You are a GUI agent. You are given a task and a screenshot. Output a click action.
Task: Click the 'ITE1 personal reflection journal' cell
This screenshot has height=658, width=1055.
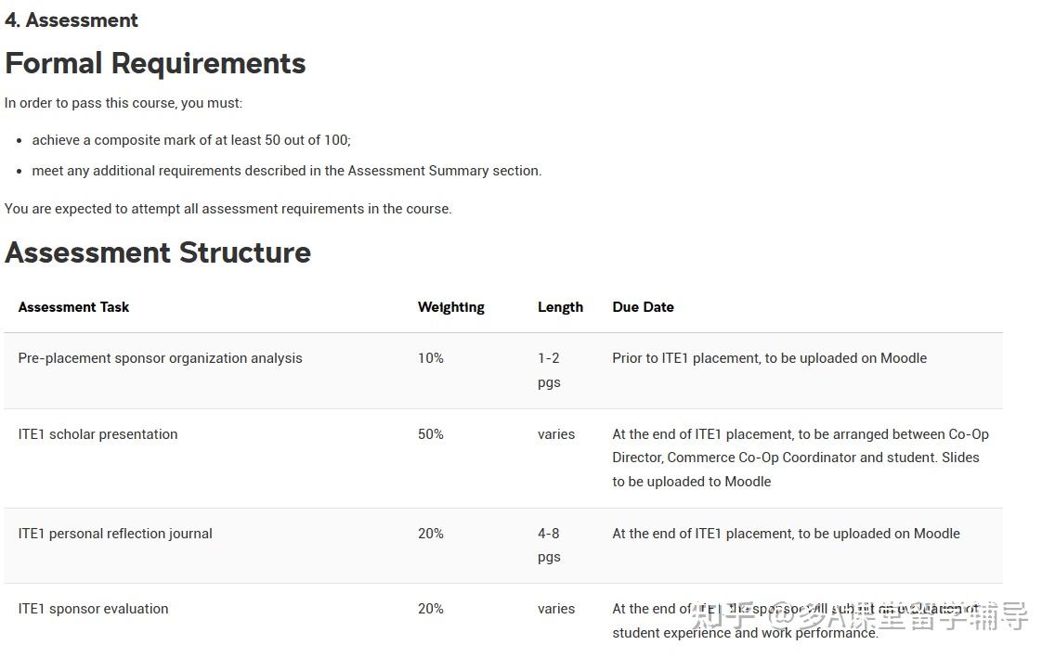(115, 534)
